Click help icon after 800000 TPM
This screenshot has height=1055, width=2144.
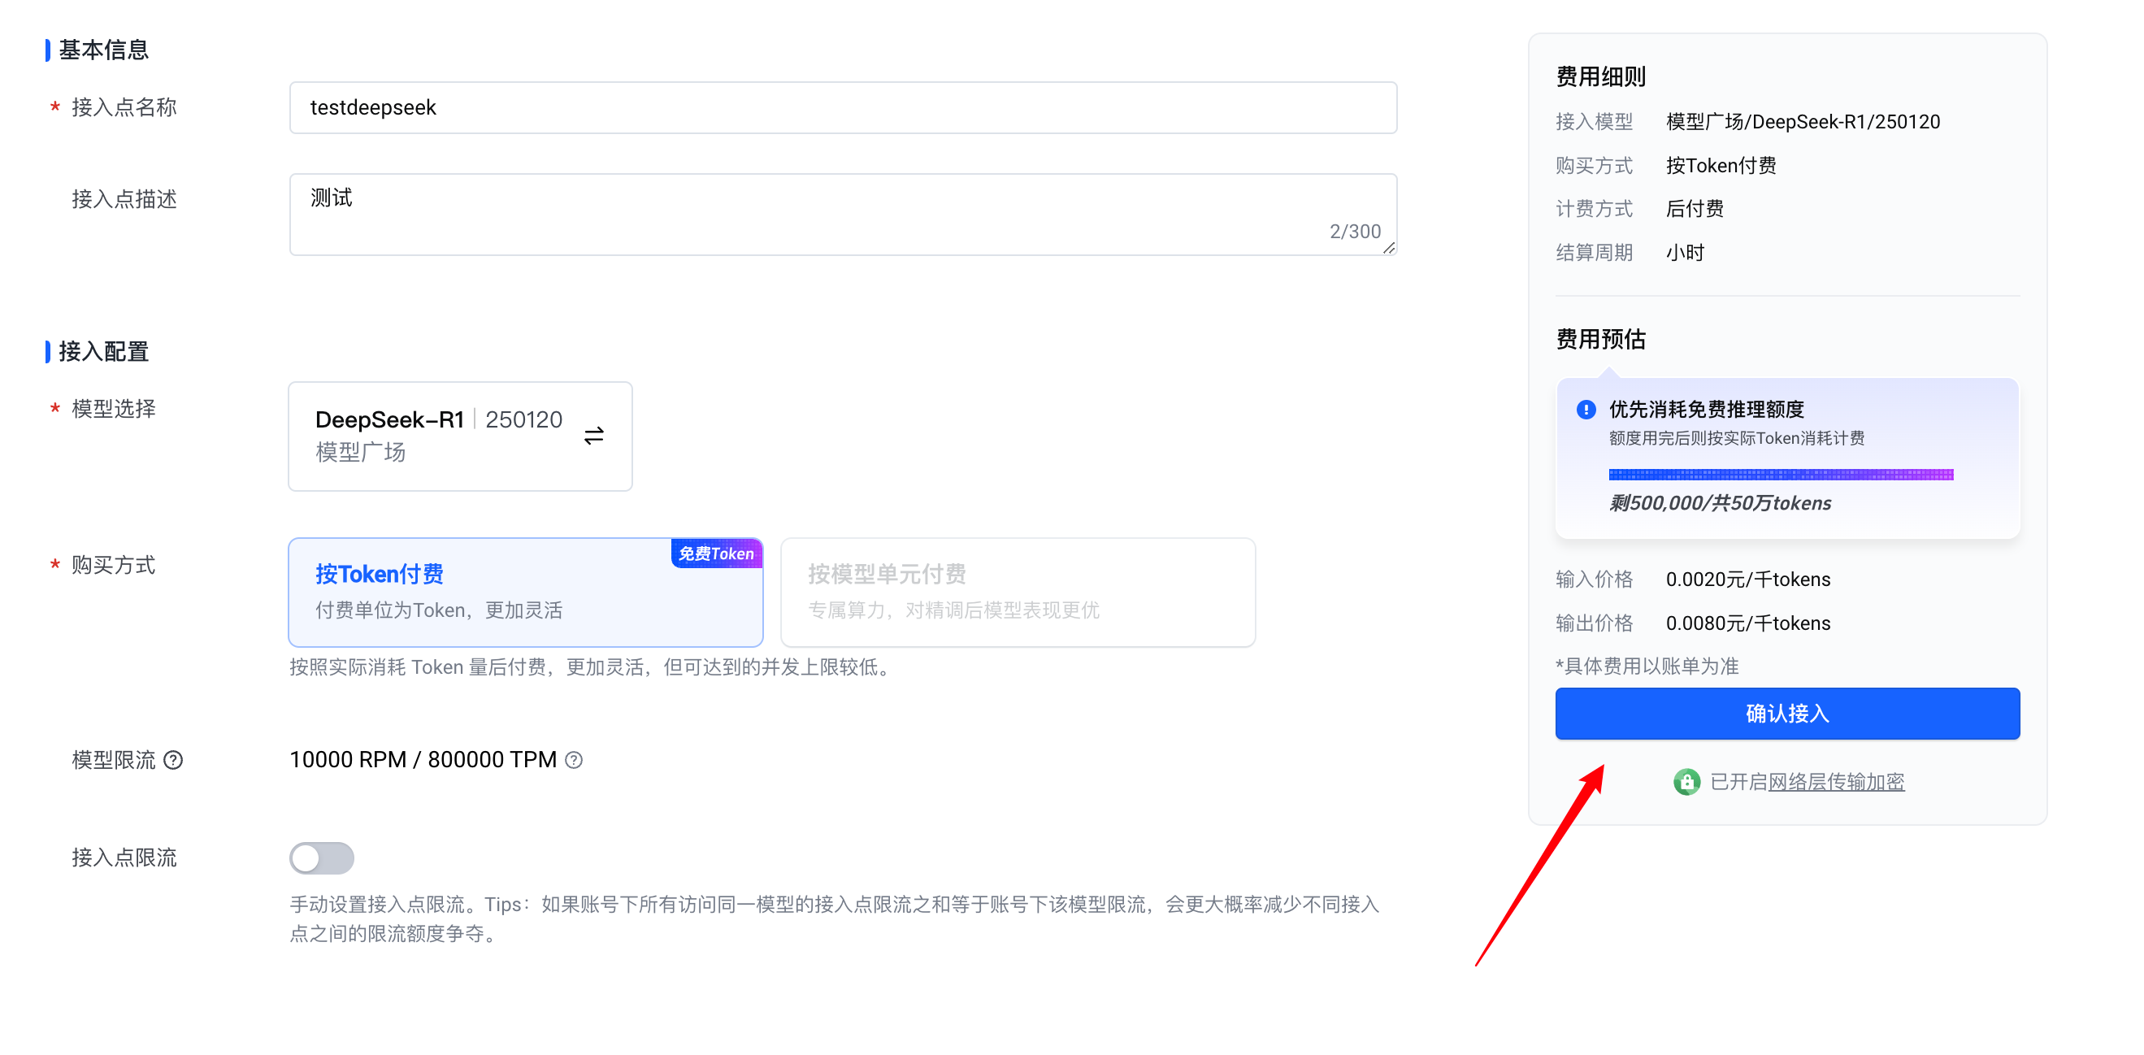(x=574, y=759)
